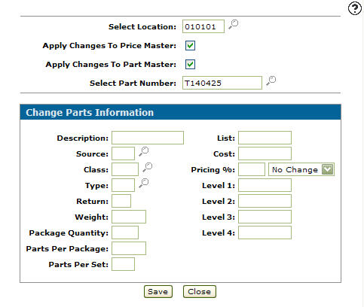Select the Select Part Number field
The image size is (364, 307).
click(222, 83)
